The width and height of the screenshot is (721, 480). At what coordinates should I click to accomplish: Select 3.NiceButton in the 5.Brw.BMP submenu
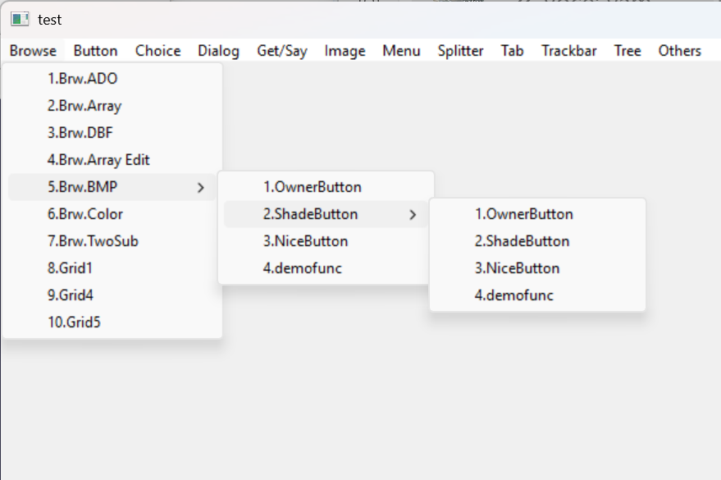(x=326, y=241)
